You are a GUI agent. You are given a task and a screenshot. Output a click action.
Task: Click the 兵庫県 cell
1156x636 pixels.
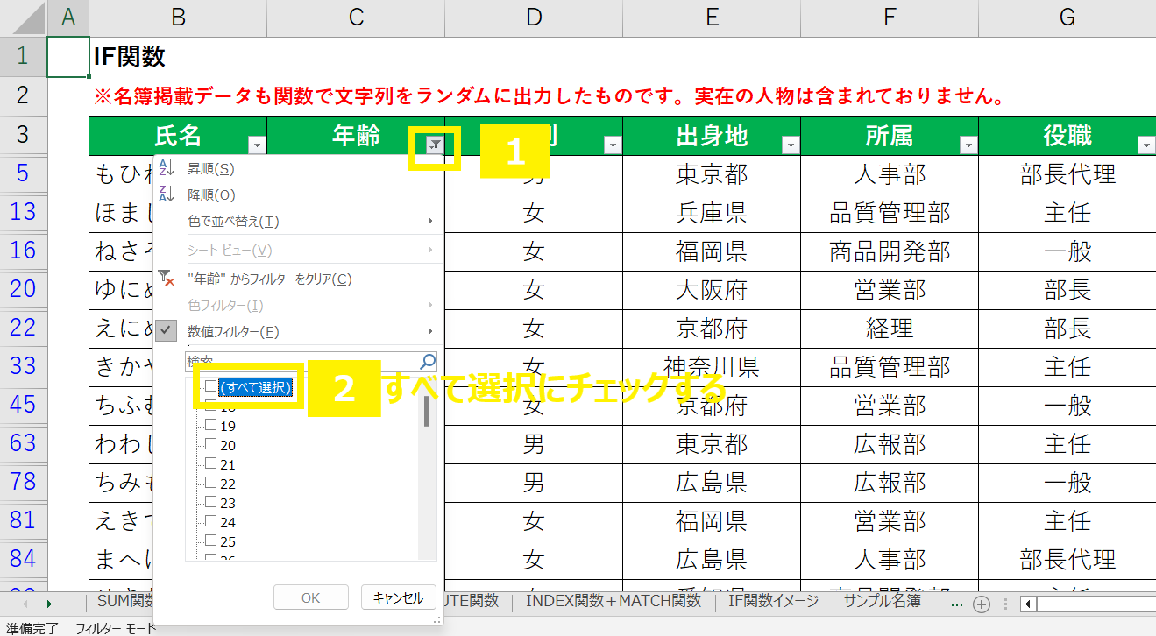(x=712, y=213)
